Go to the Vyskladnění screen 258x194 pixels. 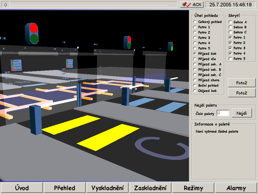tap(108, 188)
